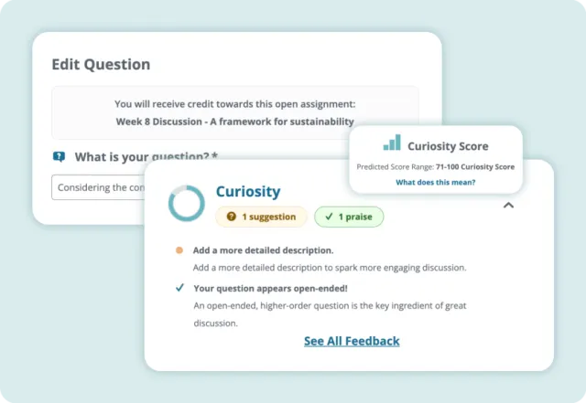Click the "Edit Question" heading

pos(101,65)
